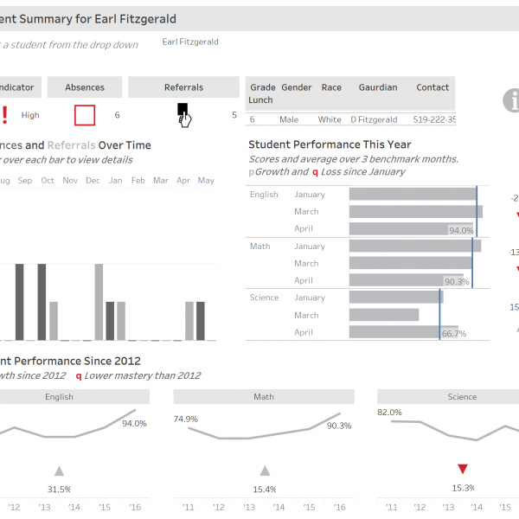Click the phone number cell starting 519-222
The image size is (519, 519).
(x=434, y=119)
